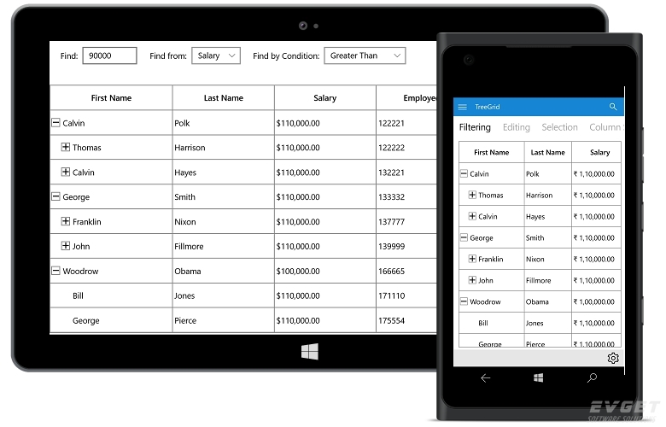Switch to the Editing tab on the phone

pyautogui.click(x=516, y=127)
